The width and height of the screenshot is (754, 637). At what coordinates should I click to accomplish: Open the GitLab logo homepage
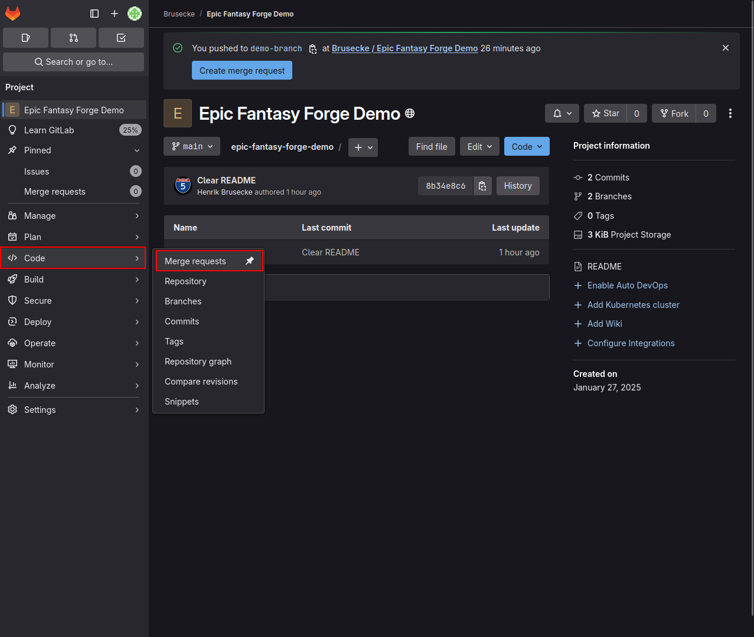pyautogui.click(x=12, y=13)
